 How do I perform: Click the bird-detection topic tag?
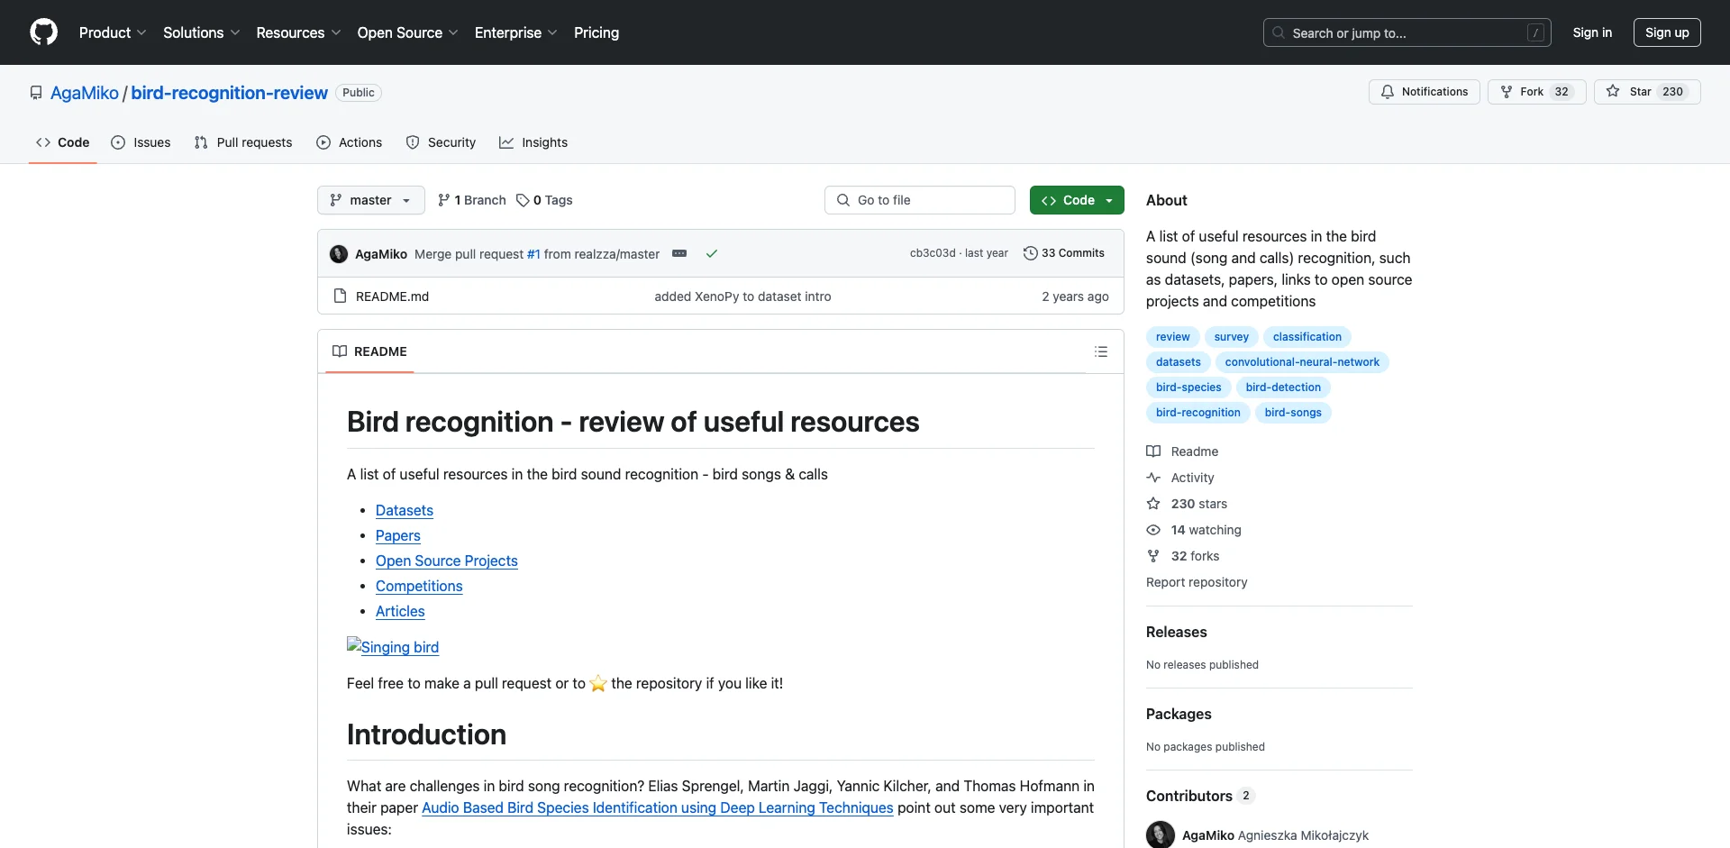tap(1283, 388)
